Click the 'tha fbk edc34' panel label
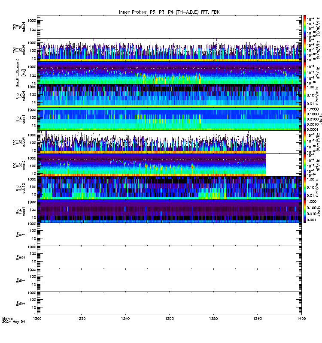The image size is (322, 343). pos(21,96)
